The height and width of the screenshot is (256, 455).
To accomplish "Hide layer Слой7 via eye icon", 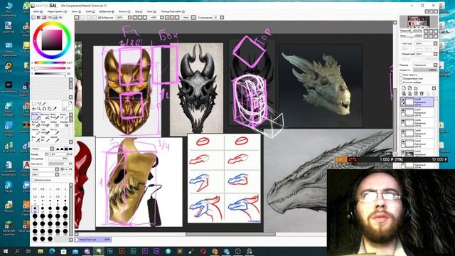I will 403,111.
